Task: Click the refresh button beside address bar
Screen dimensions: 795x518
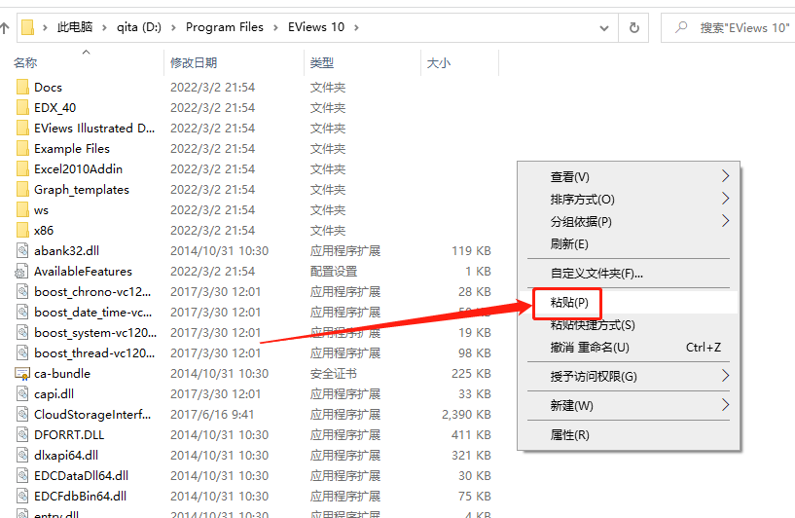Action: point(633,28)
